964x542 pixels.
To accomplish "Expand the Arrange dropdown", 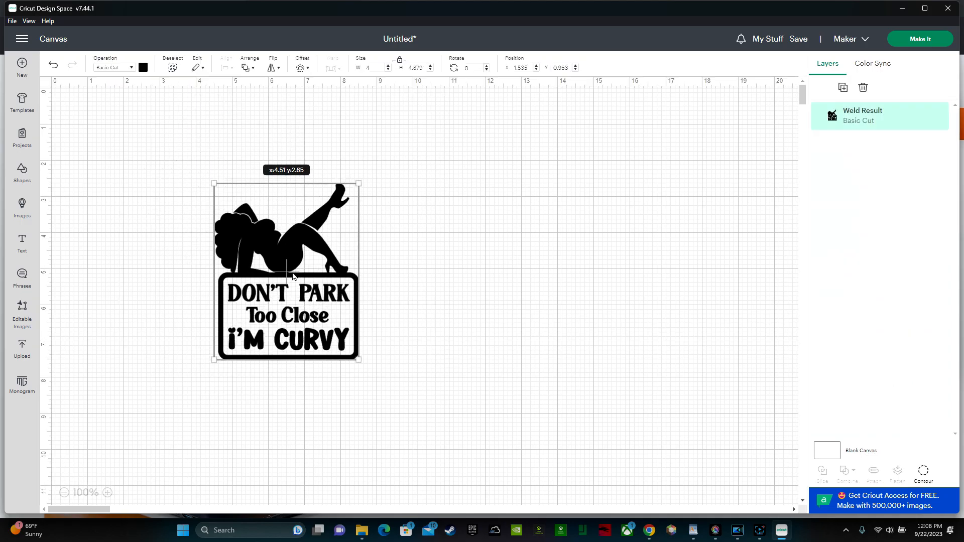I will pyautogui.click(x=248, y=68).
